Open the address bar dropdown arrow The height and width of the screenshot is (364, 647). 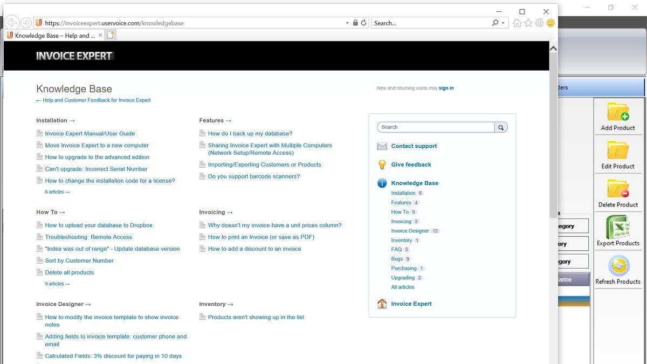(347, 23)
